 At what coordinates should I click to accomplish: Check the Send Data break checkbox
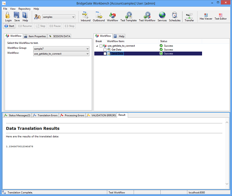click(105, 54)
